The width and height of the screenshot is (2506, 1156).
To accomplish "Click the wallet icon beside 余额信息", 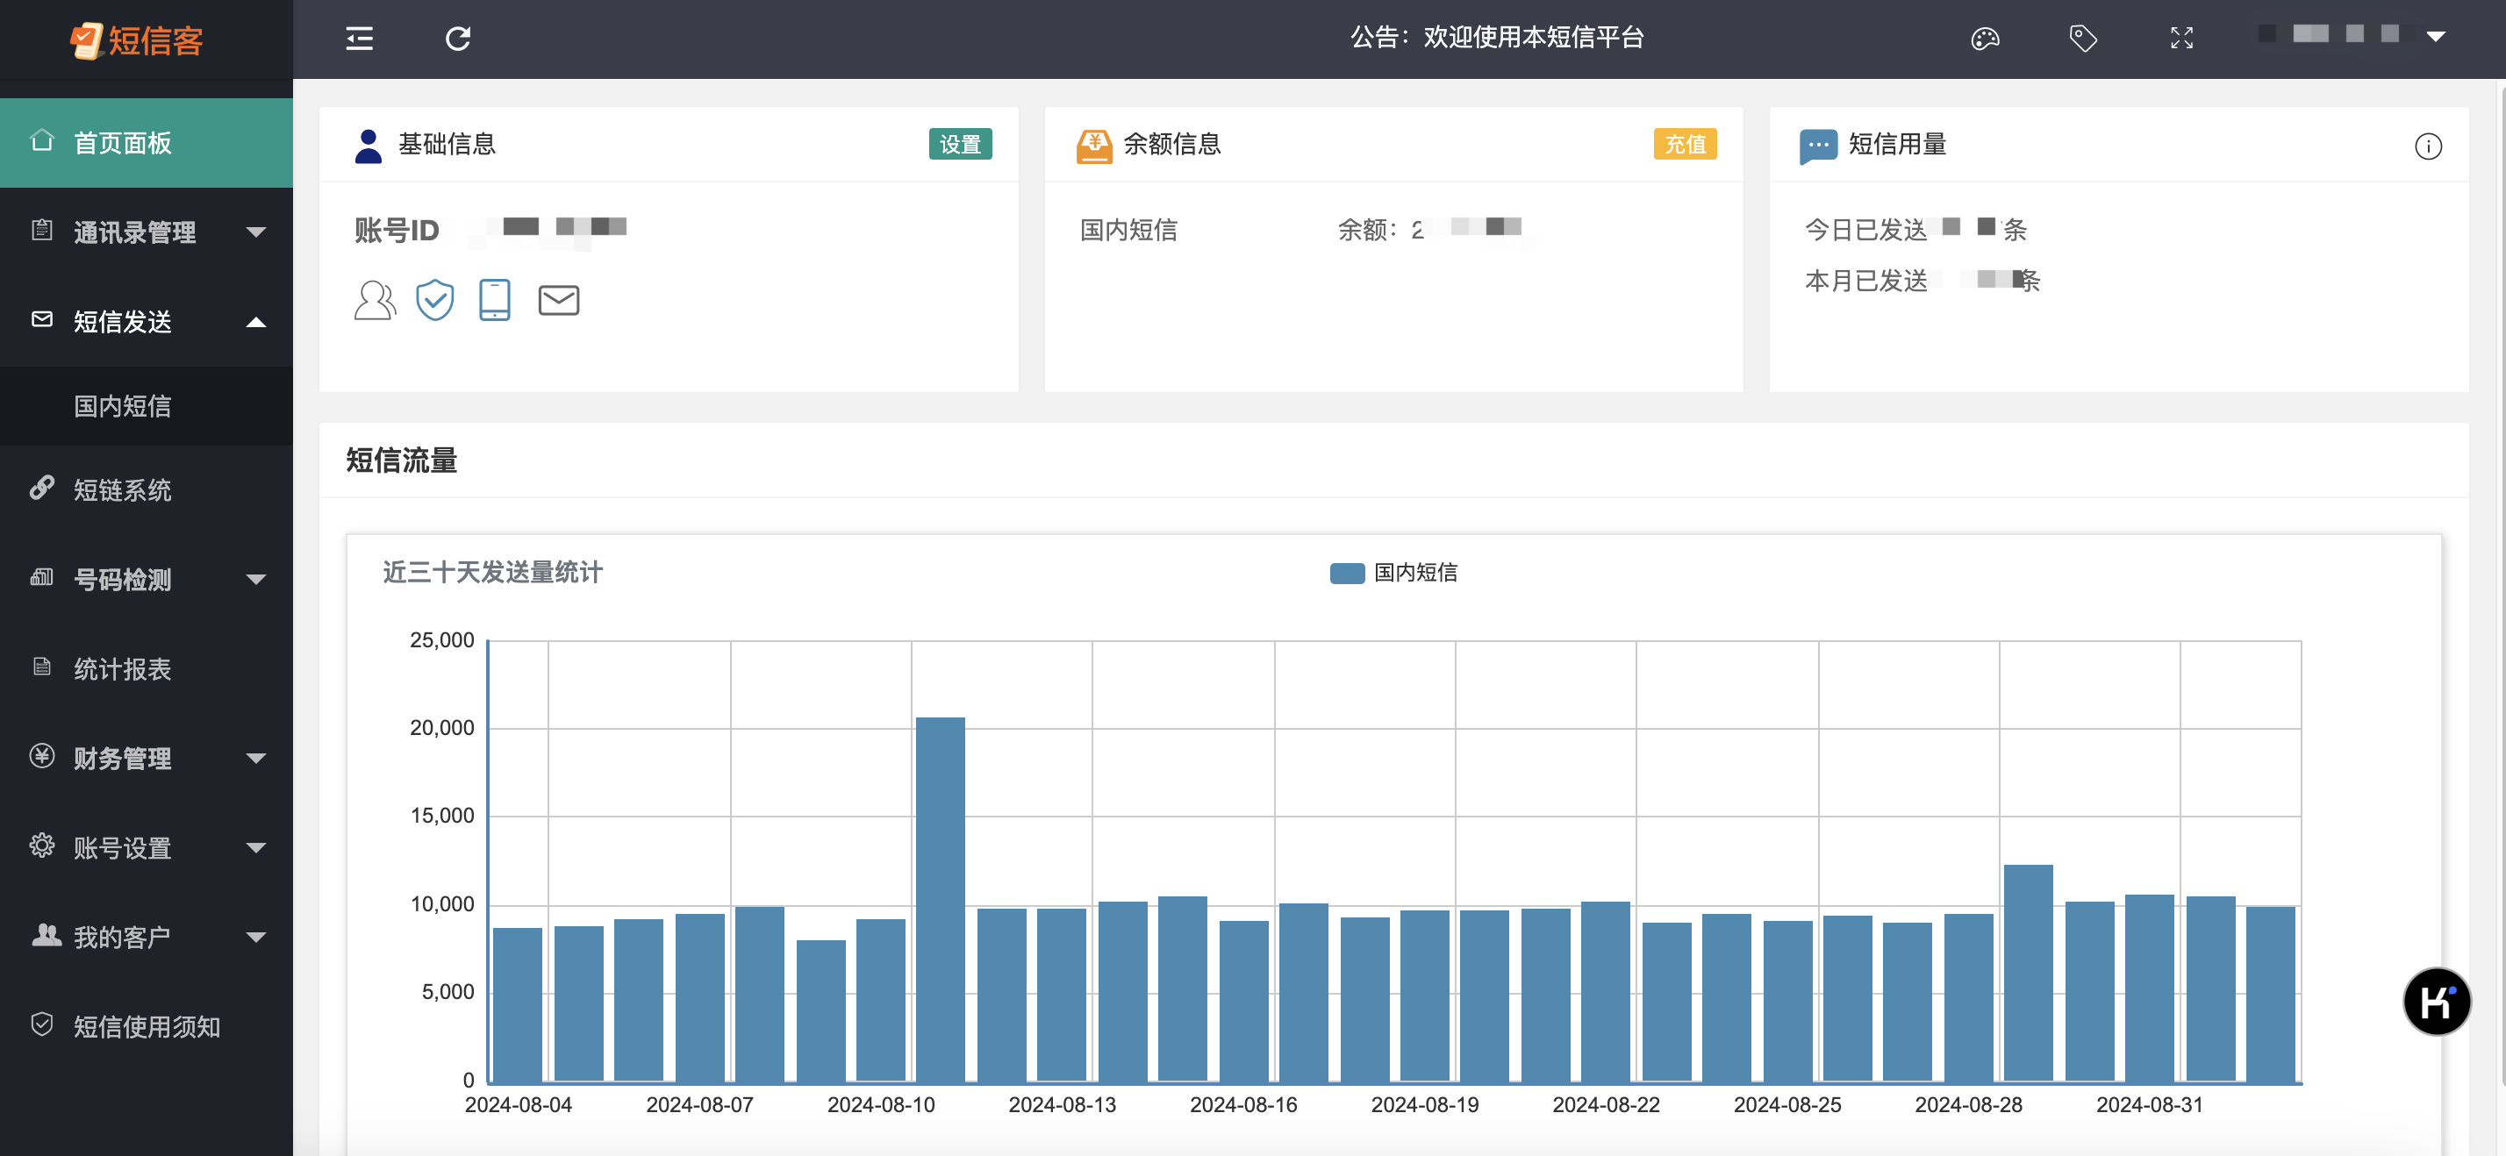I will tap(1093, 146).
